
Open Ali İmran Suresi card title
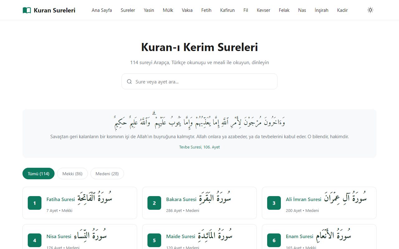click(x=304, y=199)
